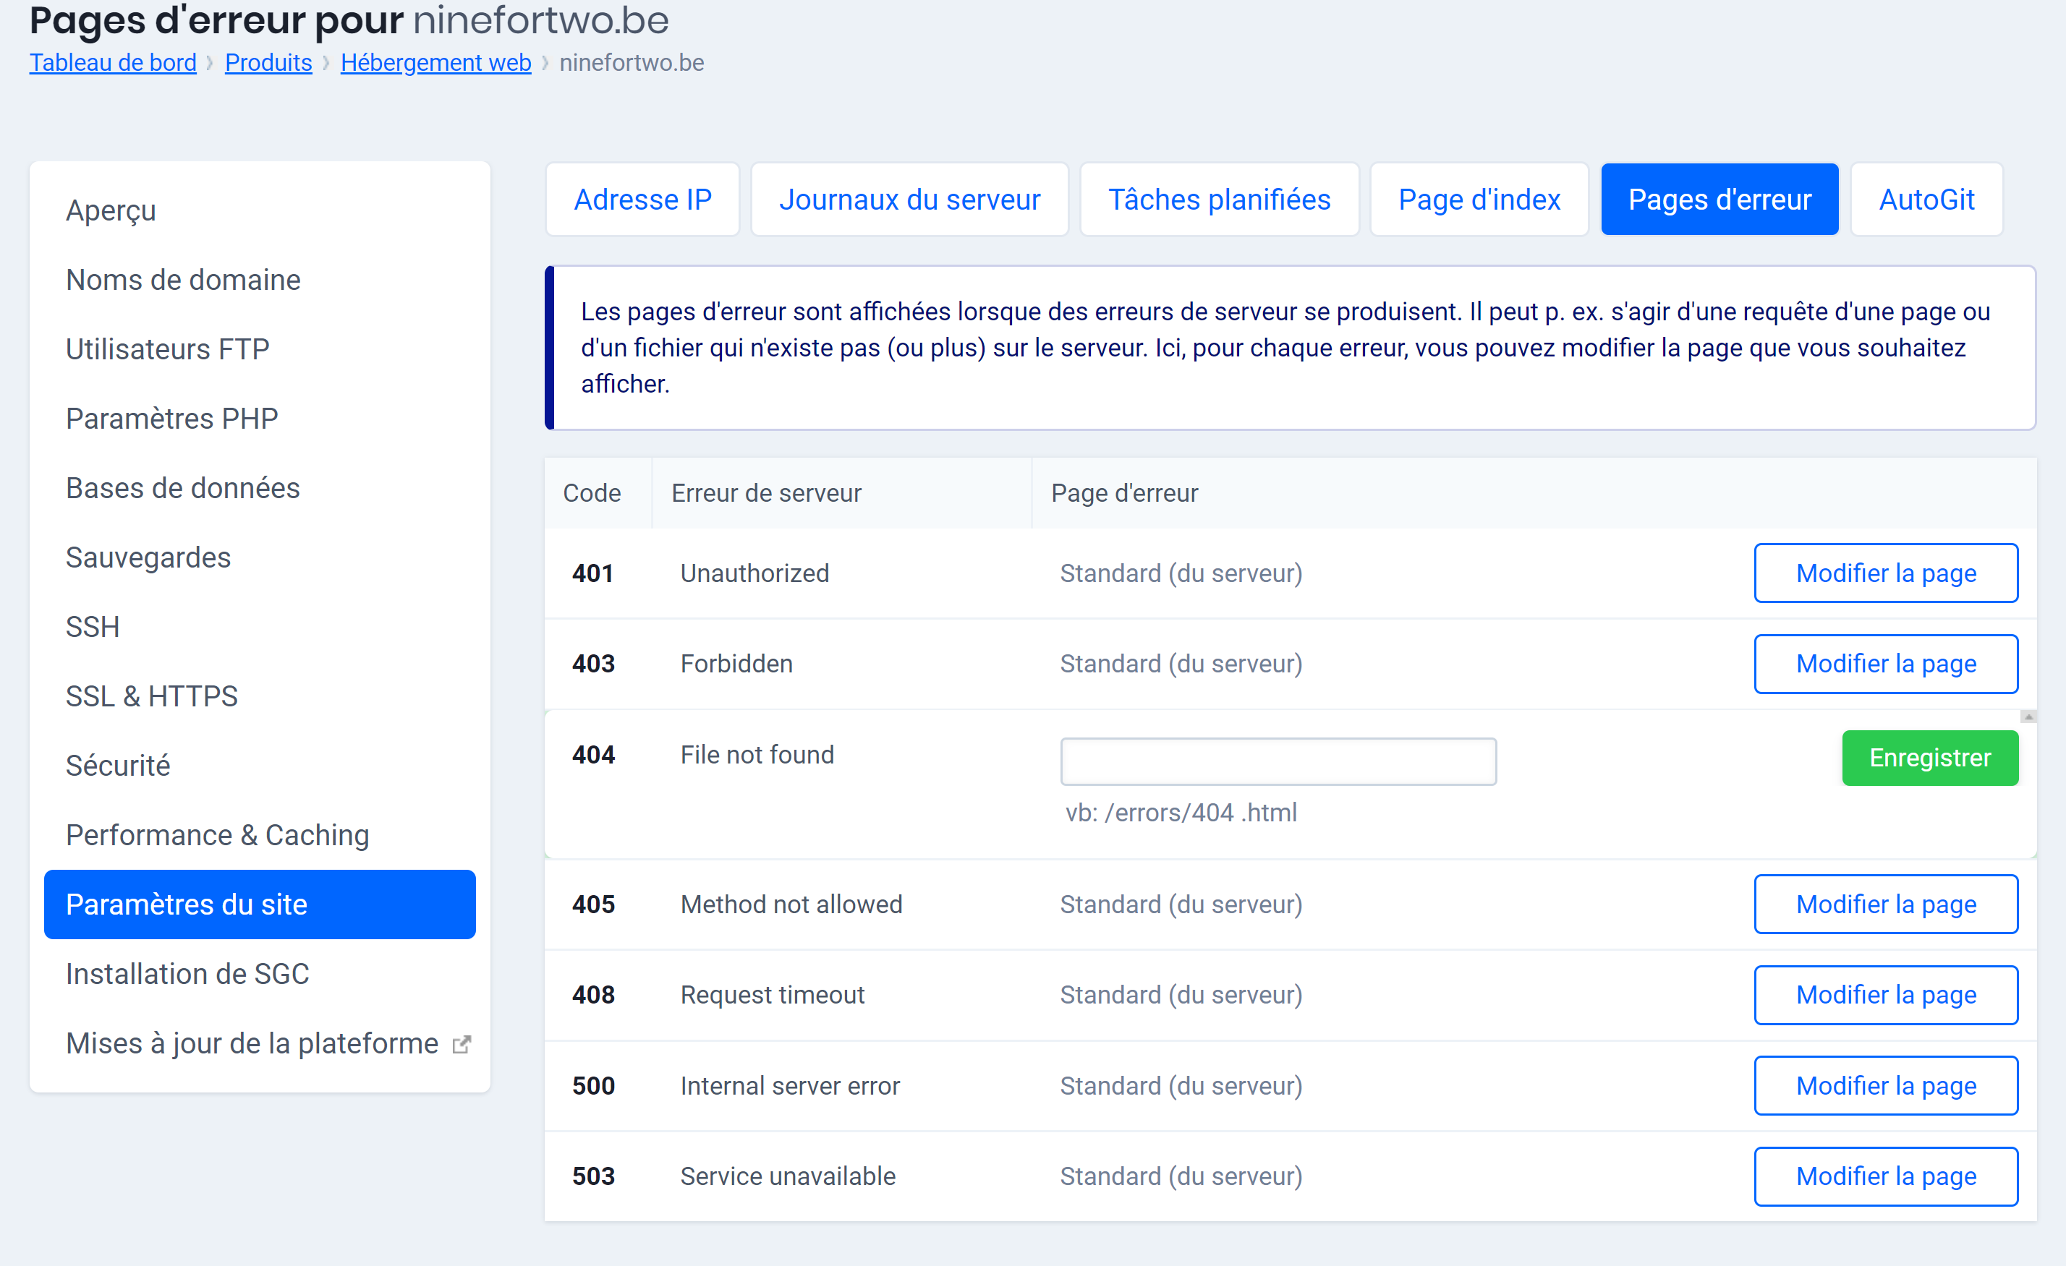The image size is (2066, 1266).
Task: Modify the 408 Request timeout page
Action: click(x=1885, y=995)
